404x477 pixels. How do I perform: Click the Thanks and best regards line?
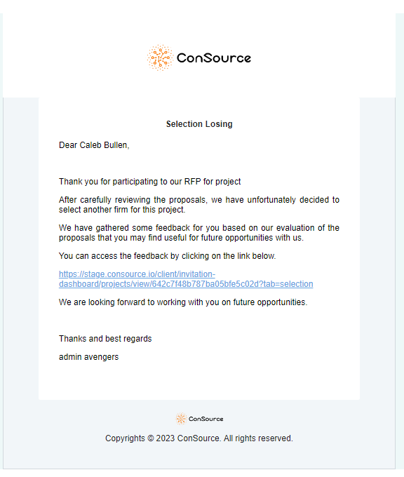(105, 339)
